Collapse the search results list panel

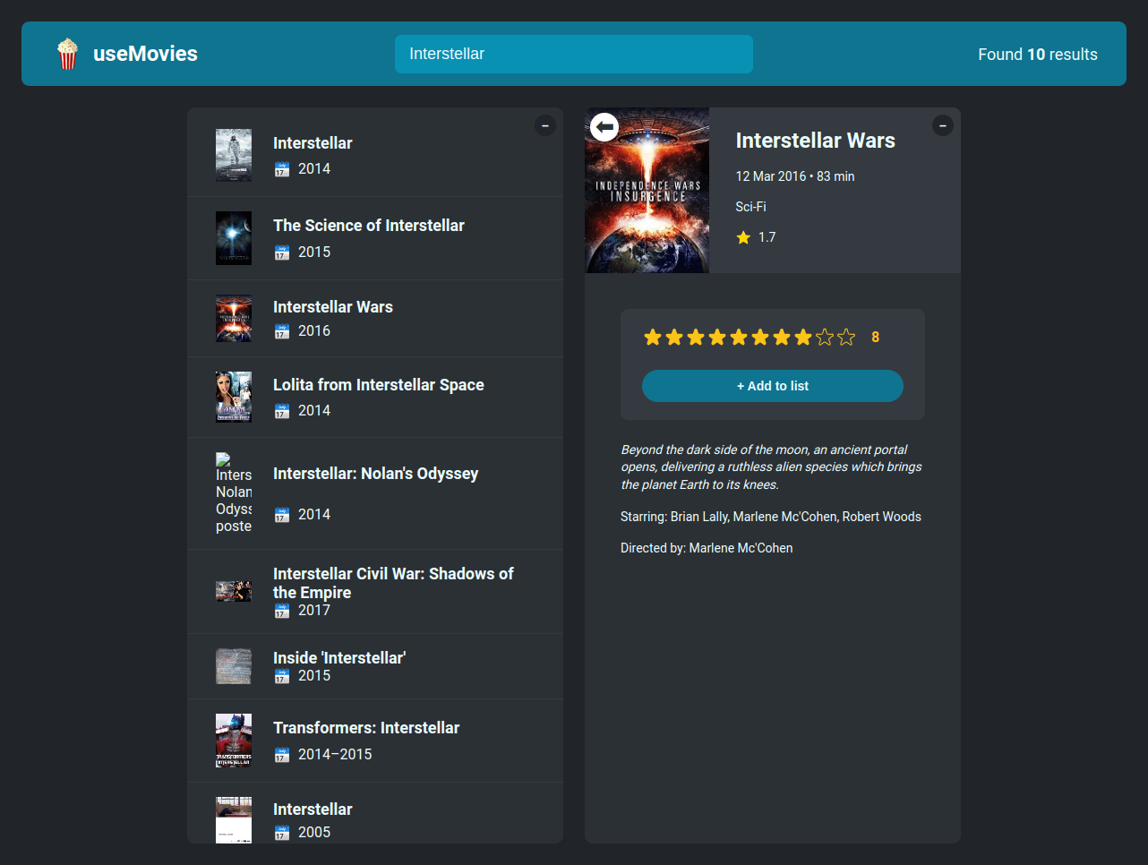[545, 126]
